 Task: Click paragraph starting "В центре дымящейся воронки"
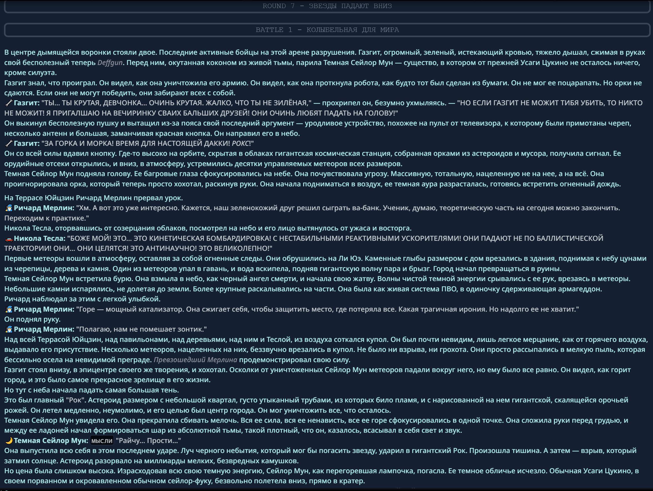(325, 62)
